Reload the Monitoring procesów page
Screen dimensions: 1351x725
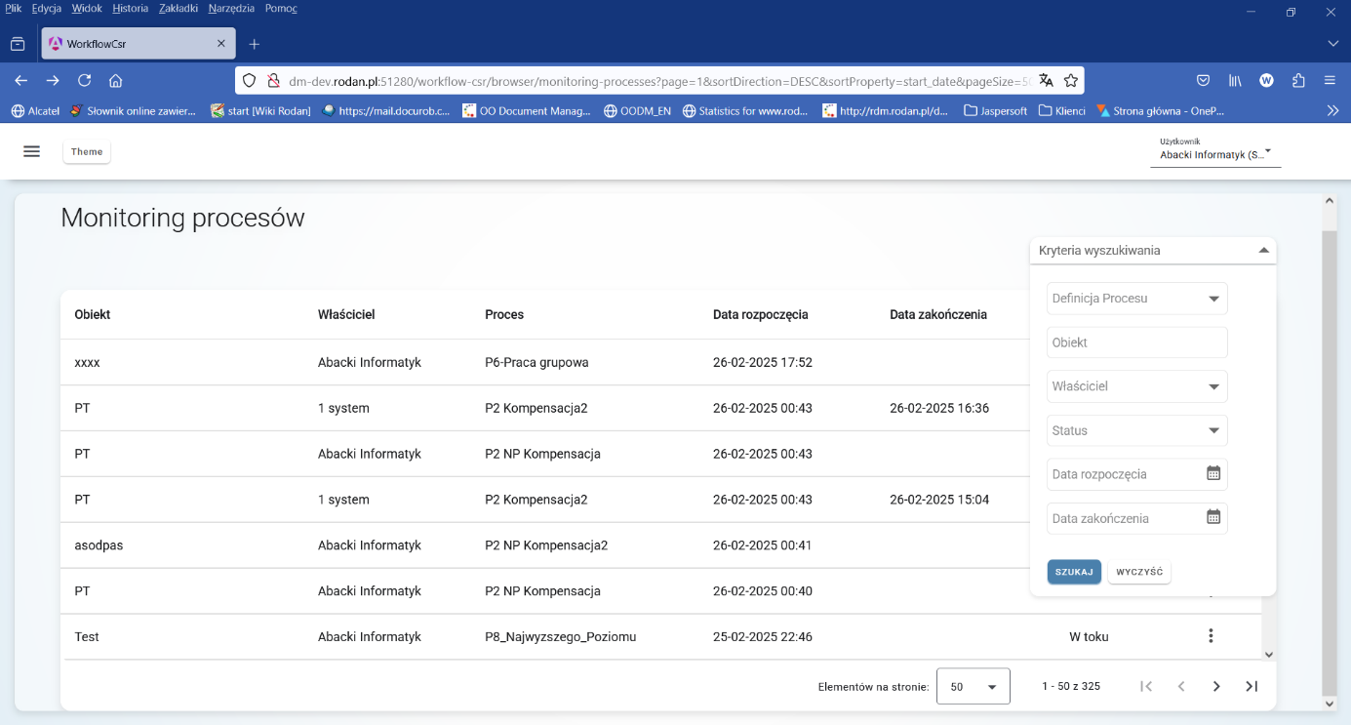(84, 80)
